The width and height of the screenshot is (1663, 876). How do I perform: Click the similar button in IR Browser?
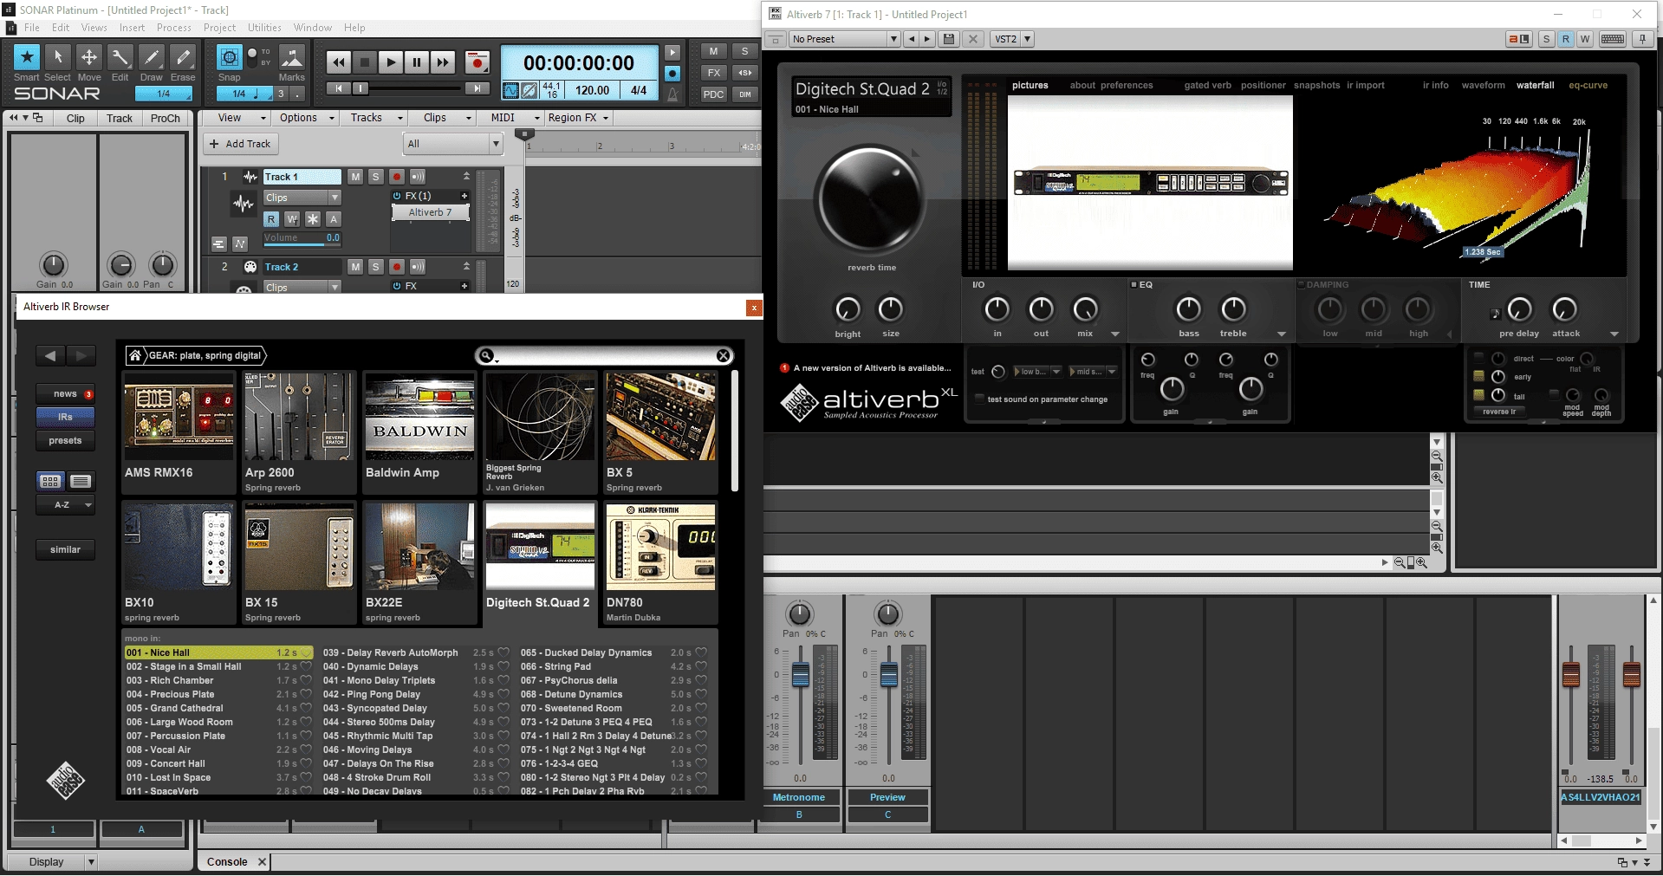65,549
